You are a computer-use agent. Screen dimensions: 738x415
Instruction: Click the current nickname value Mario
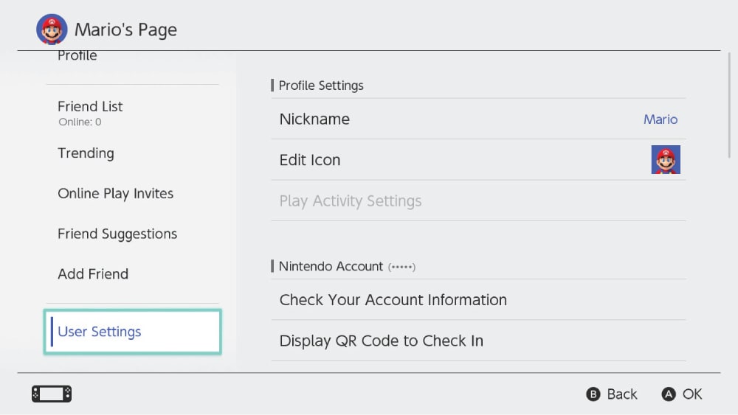click(660, 119)
